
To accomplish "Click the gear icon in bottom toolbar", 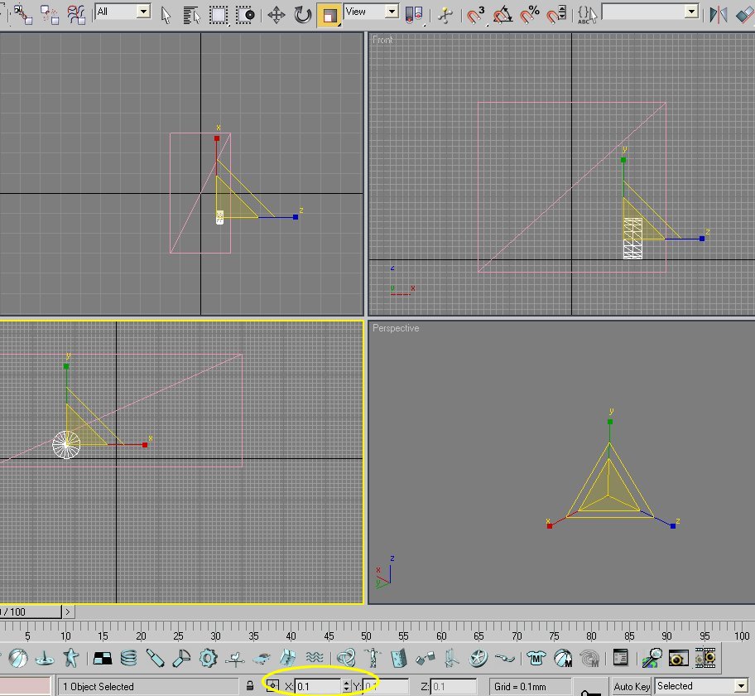I will [x=208, y=659].
